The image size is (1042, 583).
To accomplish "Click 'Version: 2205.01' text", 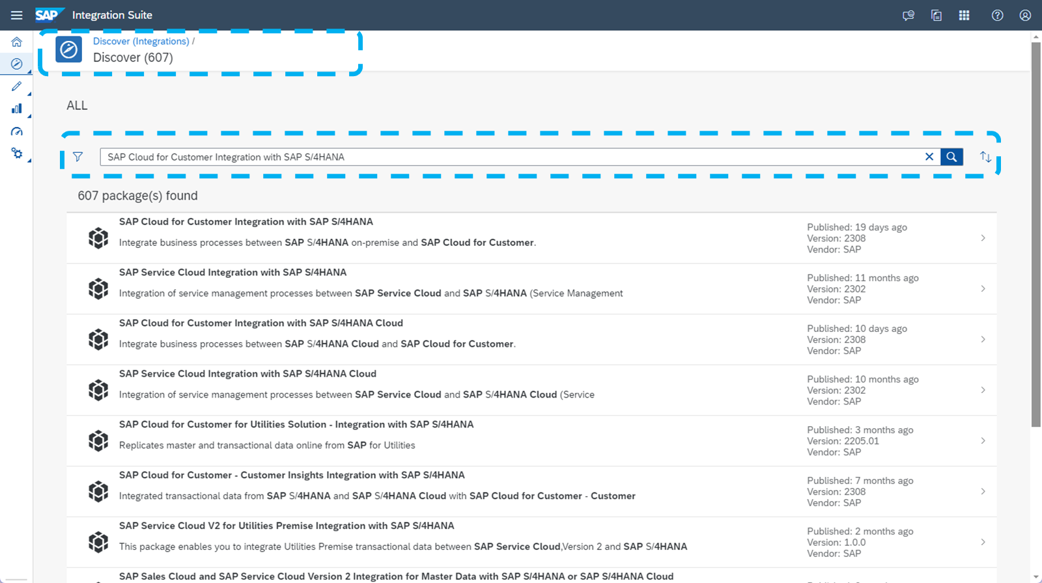I will tap(843, 441).
